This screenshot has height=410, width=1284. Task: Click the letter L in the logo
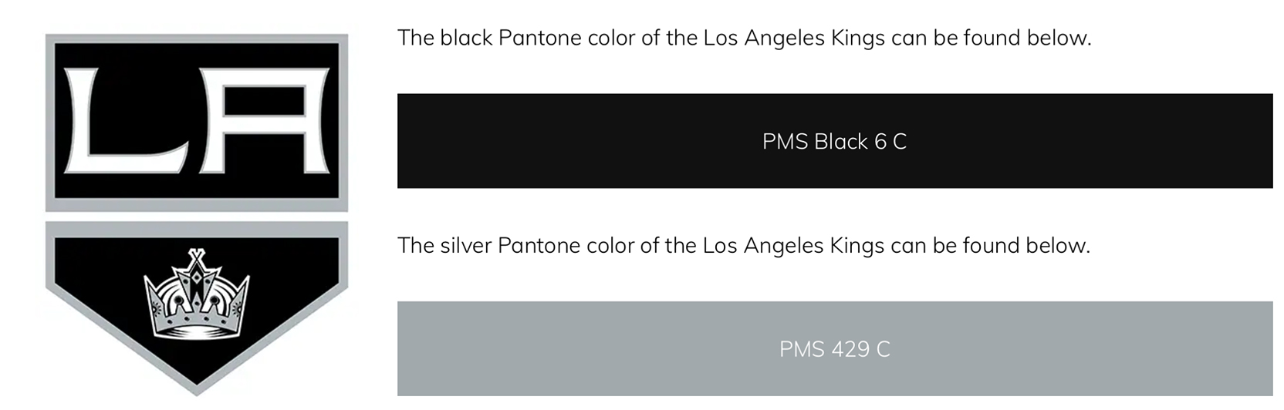[126, 121]
